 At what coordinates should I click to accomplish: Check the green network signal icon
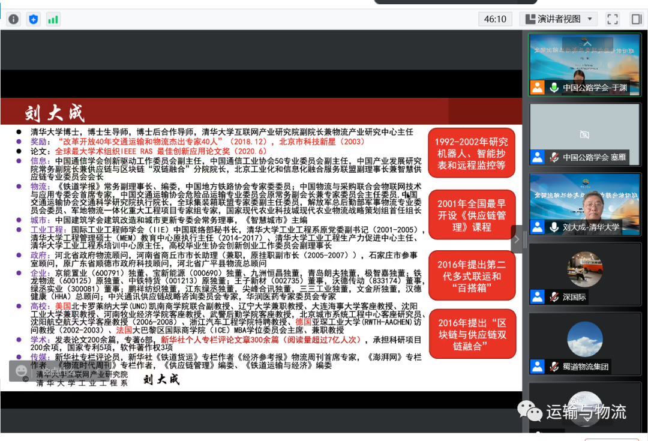(53, 19)
